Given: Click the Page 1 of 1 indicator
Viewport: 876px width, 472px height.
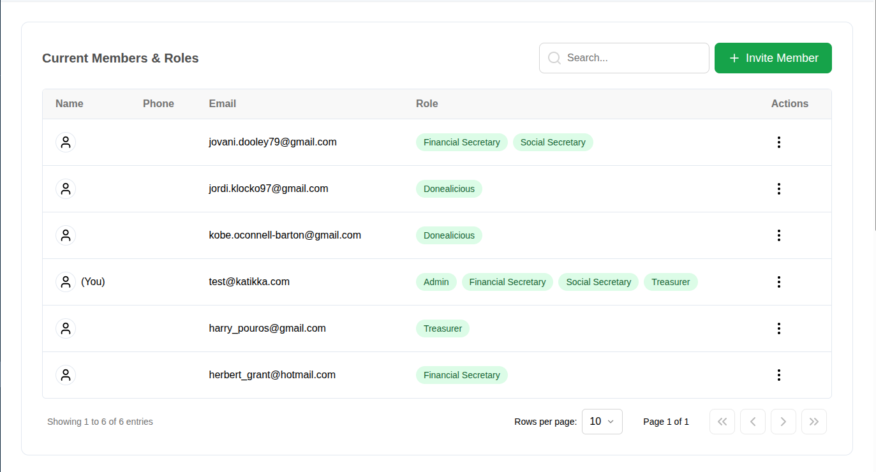Looking at the screenshot, I should click(666, 422).
